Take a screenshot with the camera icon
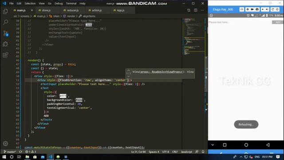The image size is (284, 160). pos(257,9)
